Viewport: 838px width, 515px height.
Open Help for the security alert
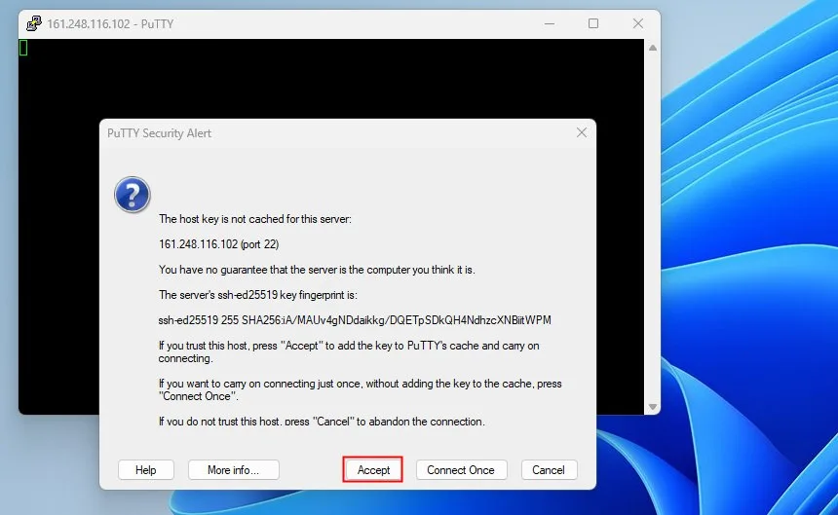pos(145,469)
